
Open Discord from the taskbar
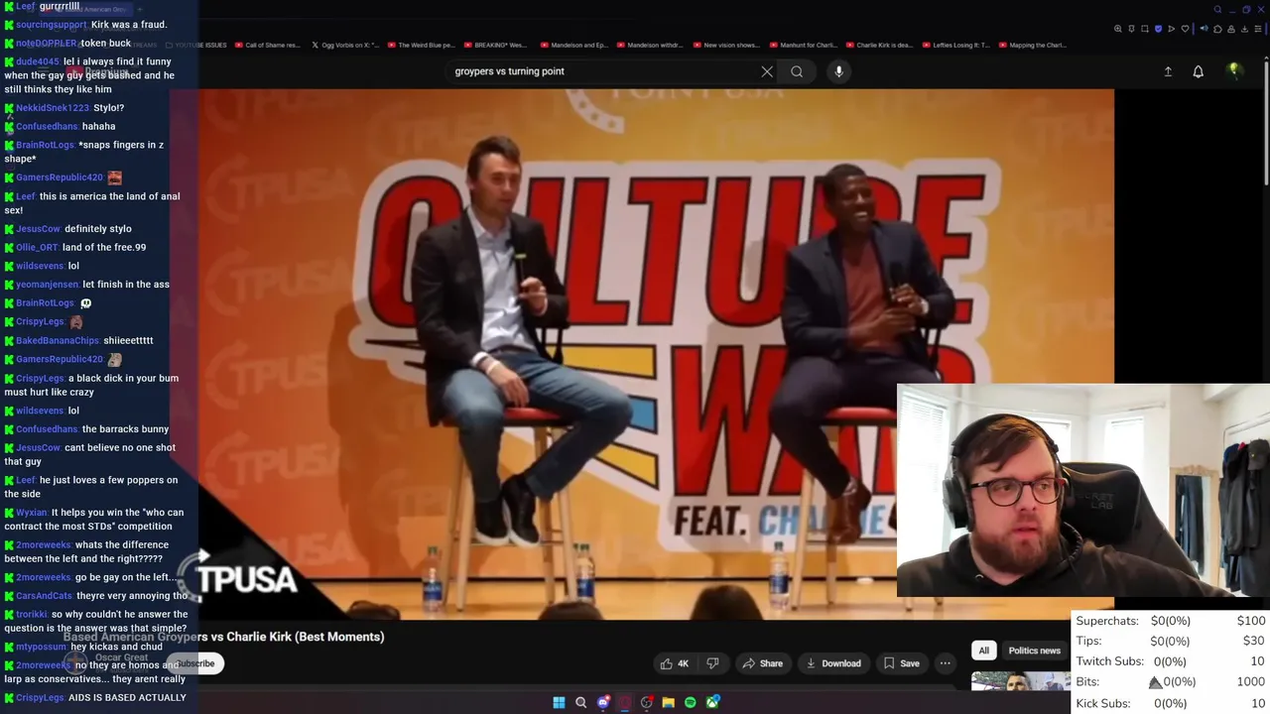point(603,702)
